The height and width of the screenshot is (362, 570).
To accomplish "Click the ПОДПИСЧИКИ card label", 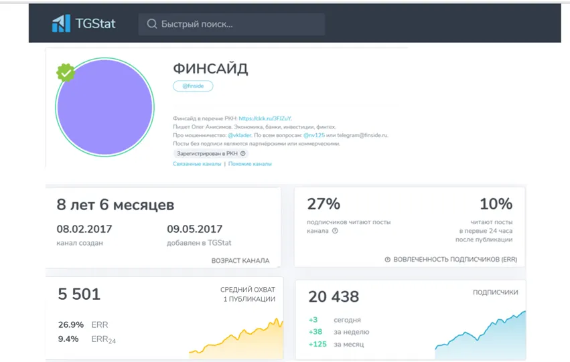I will 496,292.
